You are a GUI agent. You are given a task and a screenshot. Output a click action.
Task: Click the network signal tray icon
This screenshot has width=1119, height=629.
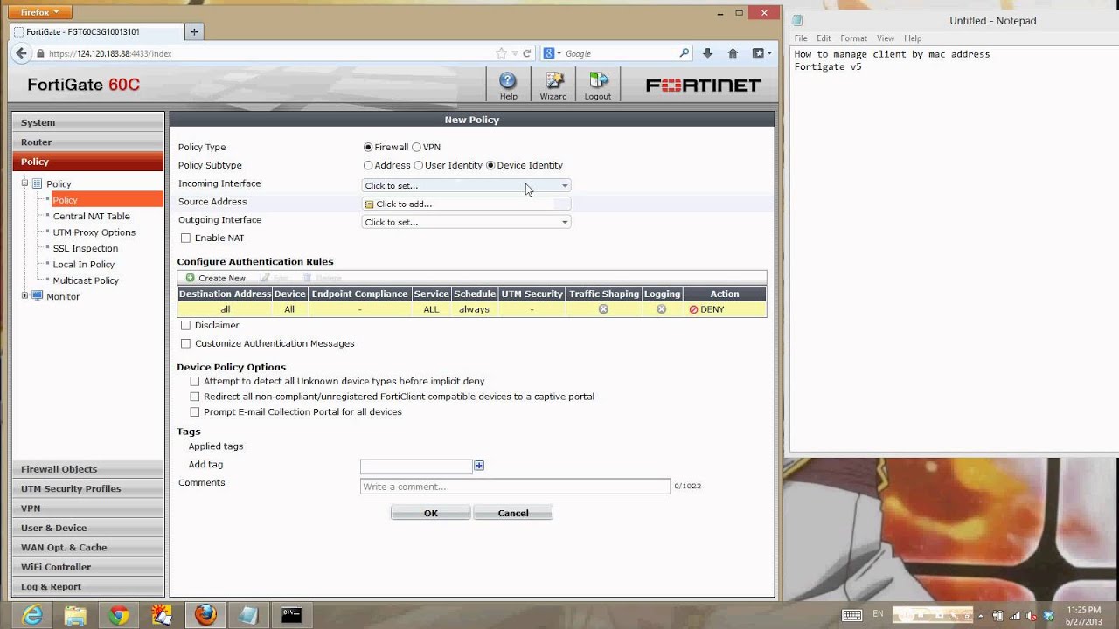pos(1014,615)
